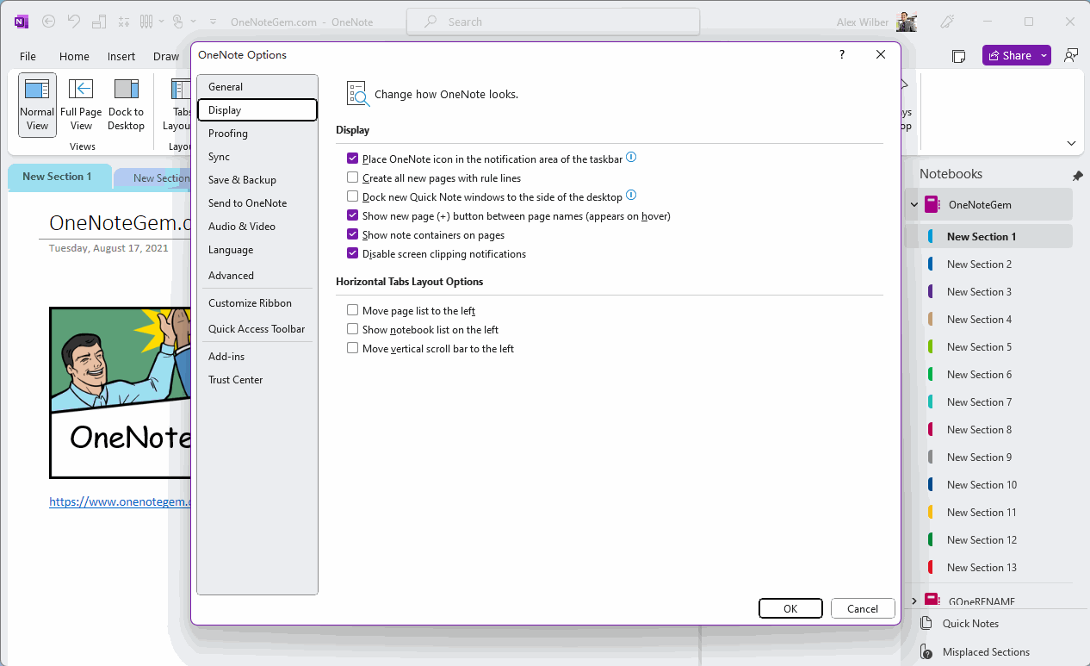The image size is (1090, 666).
Task: Select Proofing in options sidebar
Action: (228, 134)
